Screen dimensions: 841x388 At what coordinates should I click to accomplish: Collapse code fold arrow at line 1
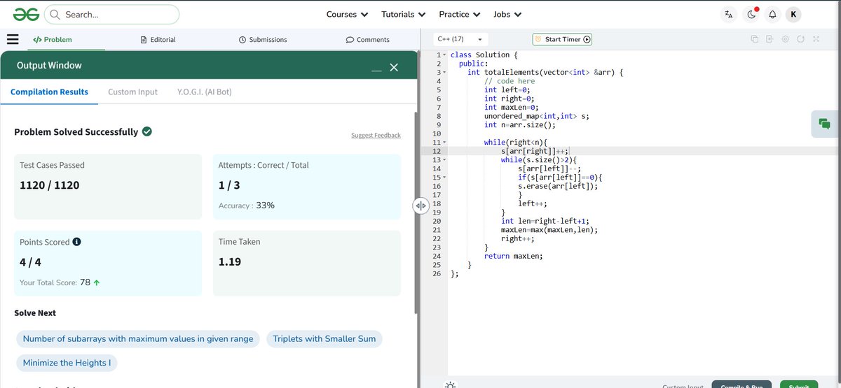pyautogui.click(x=444, y=55)
